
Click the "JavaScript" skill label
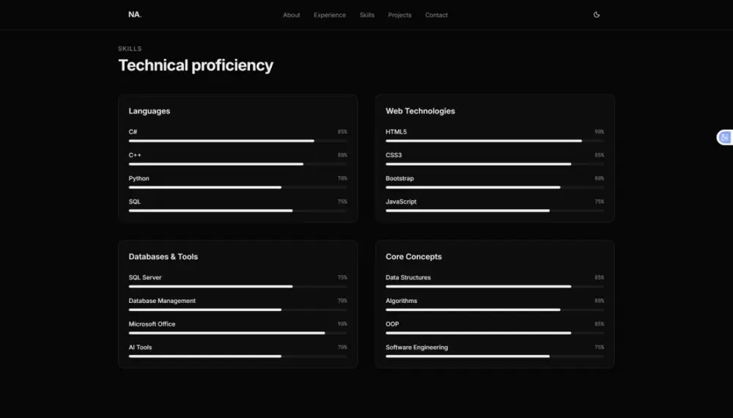coord(401,202)
